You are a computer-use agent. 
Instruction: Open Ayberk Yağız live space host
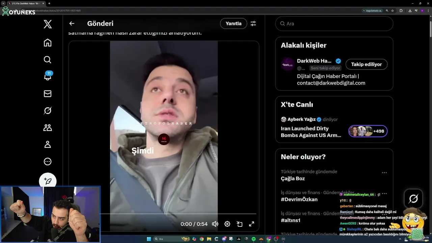pyautogui.click(x=301, y=119)
